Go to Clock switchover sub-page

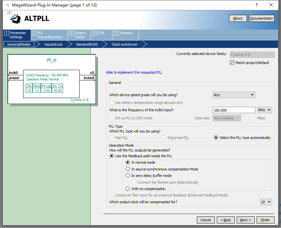coord(125,44)
